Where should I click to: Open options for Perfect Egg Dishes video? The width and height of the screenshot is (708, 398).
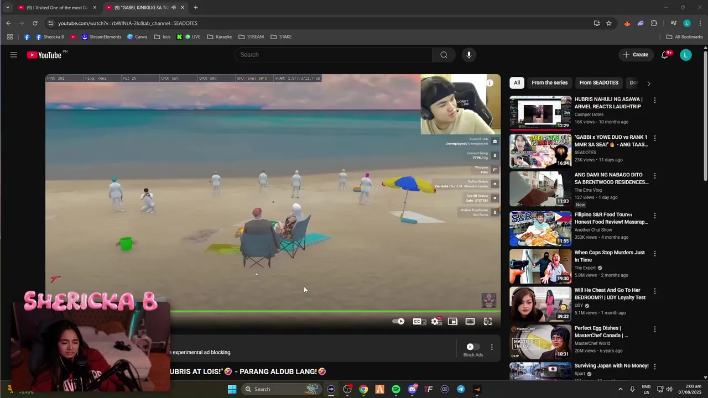click(x=655, y=329)
